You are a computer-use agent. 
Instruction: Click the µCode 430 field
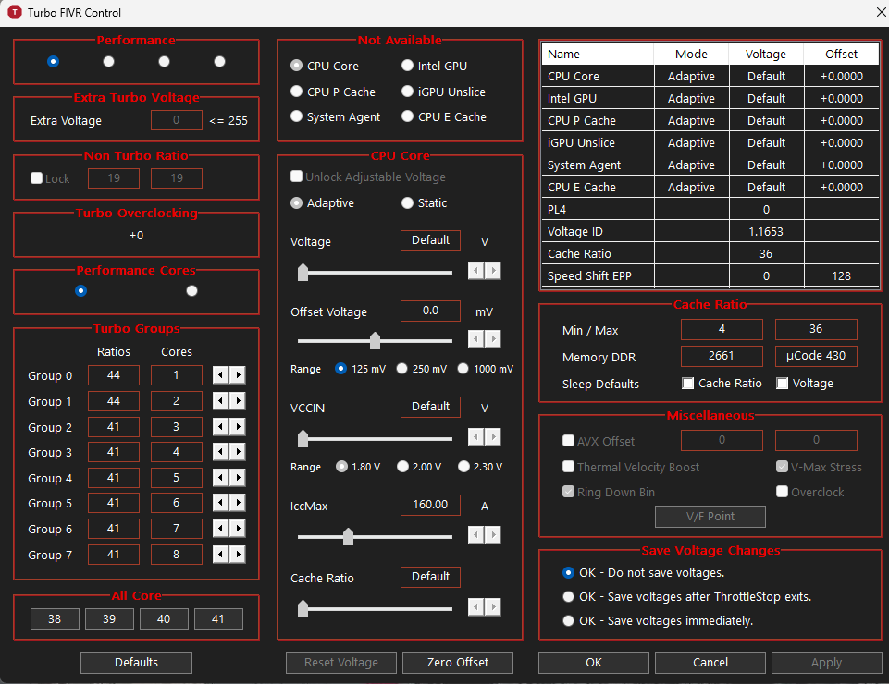click(816, 355)
